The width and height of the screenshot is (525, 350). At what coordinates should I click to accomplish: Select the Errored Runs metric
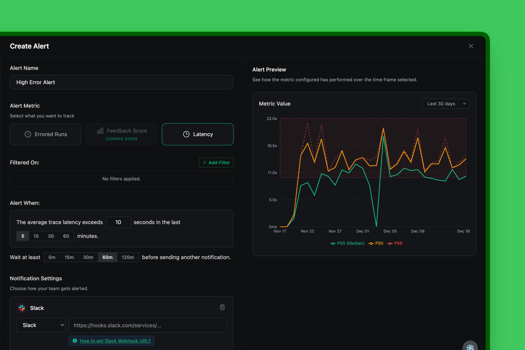pyautogui.click(x=46, y=134)
